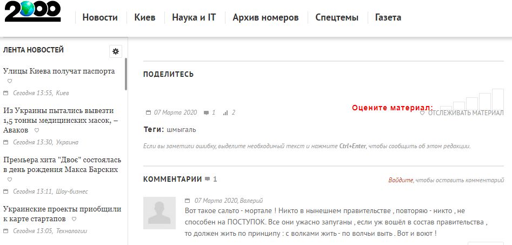The image size is (512, 245).
Task: Go to the Наука и IT section
Action: (194, 17)
